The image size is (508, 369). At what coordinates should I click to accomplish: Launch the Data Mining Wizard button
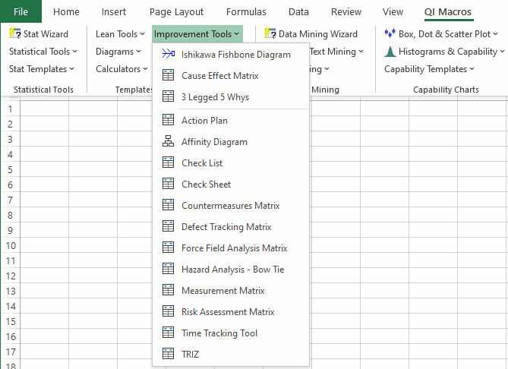point(311,34)
